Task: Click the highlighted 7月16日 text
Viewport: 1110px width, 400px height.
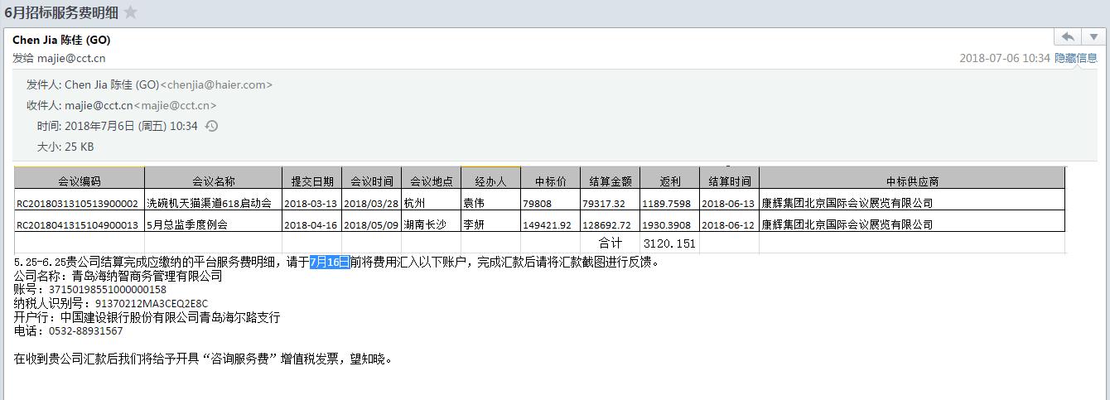Action: coord(329,262)
